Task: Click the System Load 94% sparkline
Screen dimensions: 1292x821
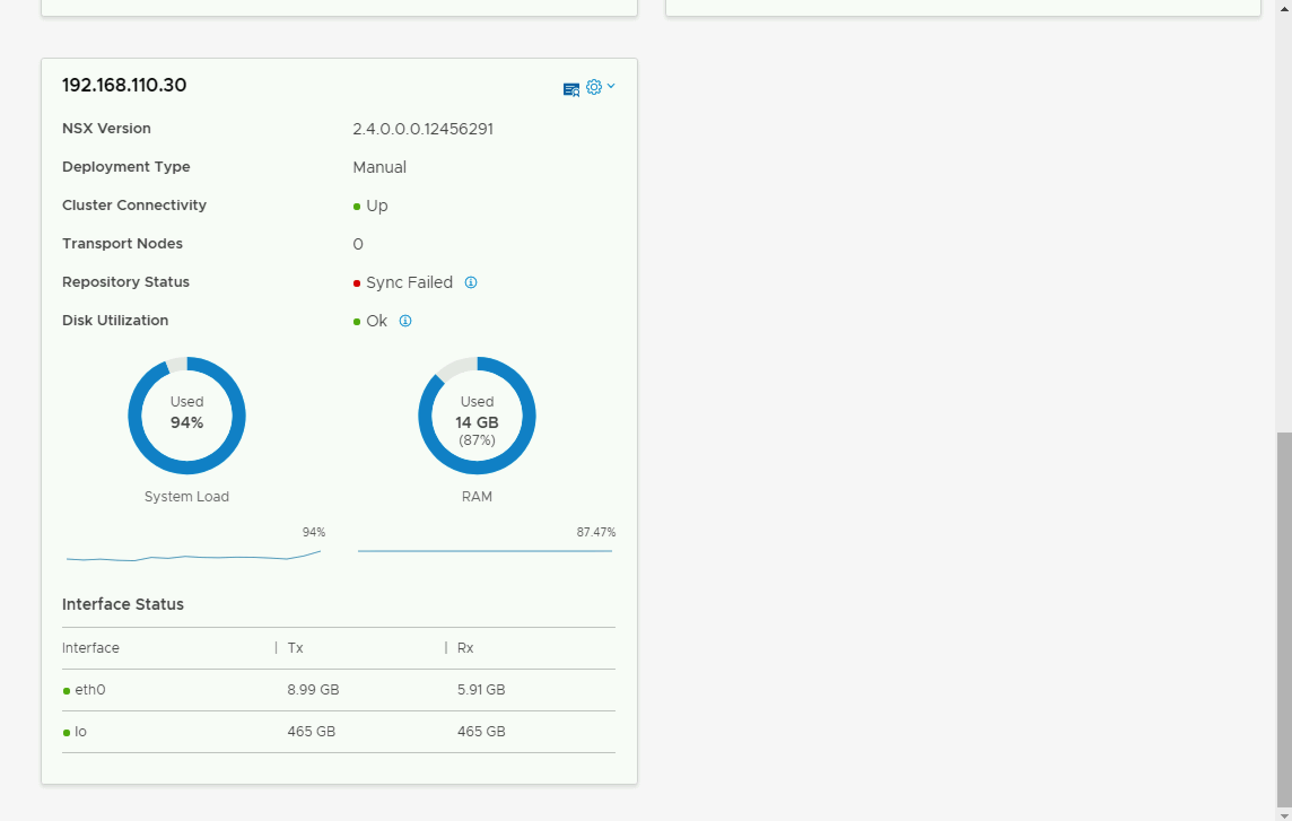Action: 193,557
